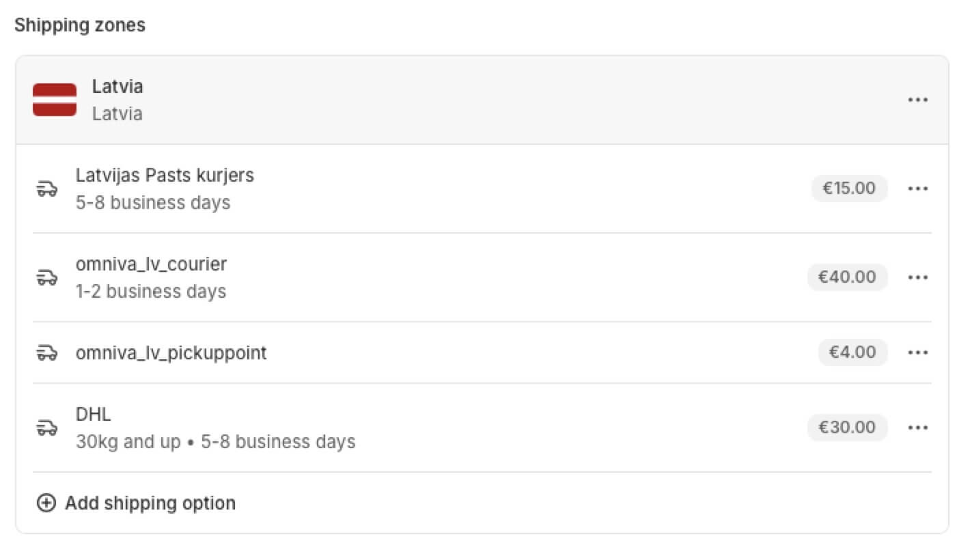Click truck icon beside omniva_lv_courier
The height and width of the screenshot is (541, 957).
(46, 277)
